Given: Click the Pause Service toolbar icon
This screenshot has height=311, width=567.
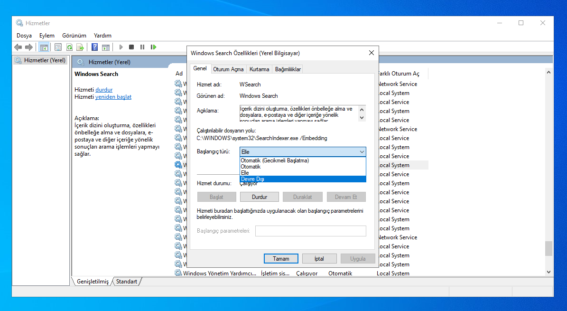Looking at the screenshot, I should point(142,47).
